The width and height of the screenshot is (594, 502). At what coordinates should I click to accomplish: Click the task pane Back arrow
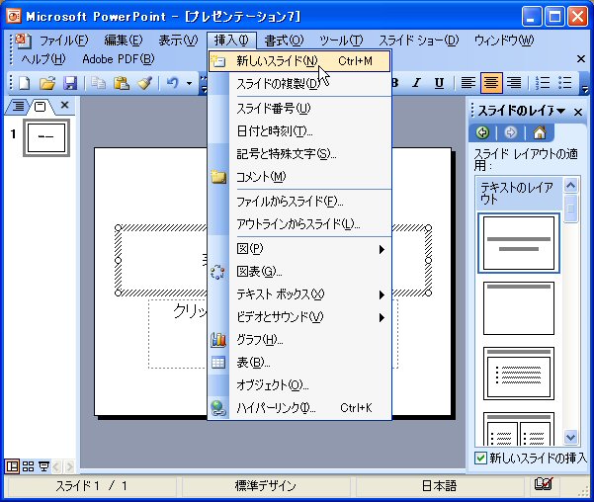(482, 132)
